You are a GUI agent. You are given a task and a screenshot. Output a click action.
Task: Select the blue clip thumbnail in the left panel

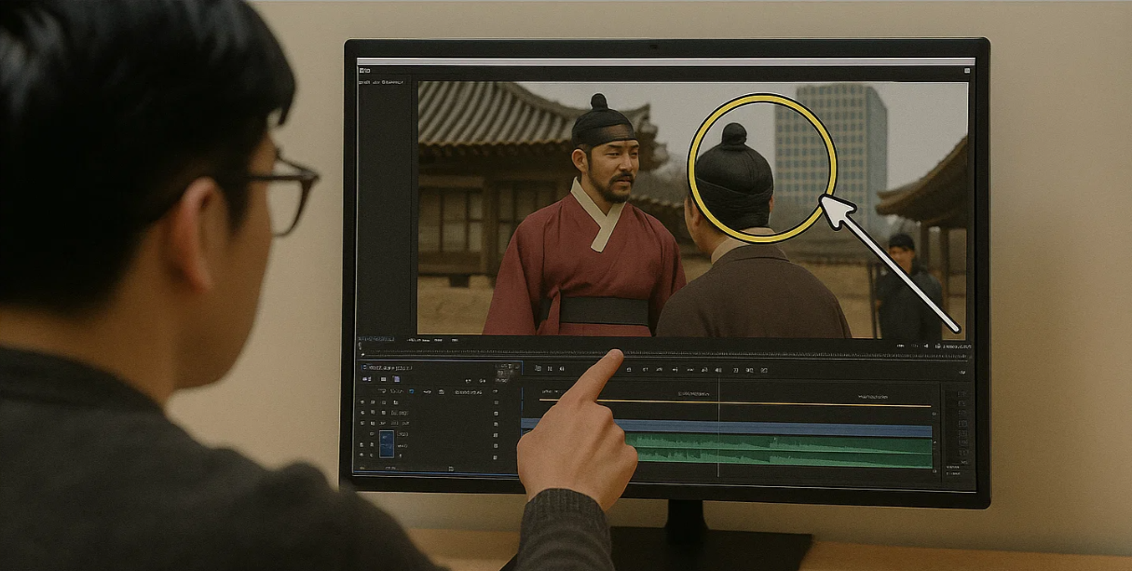pyautogui.click(x=387, y=443)
